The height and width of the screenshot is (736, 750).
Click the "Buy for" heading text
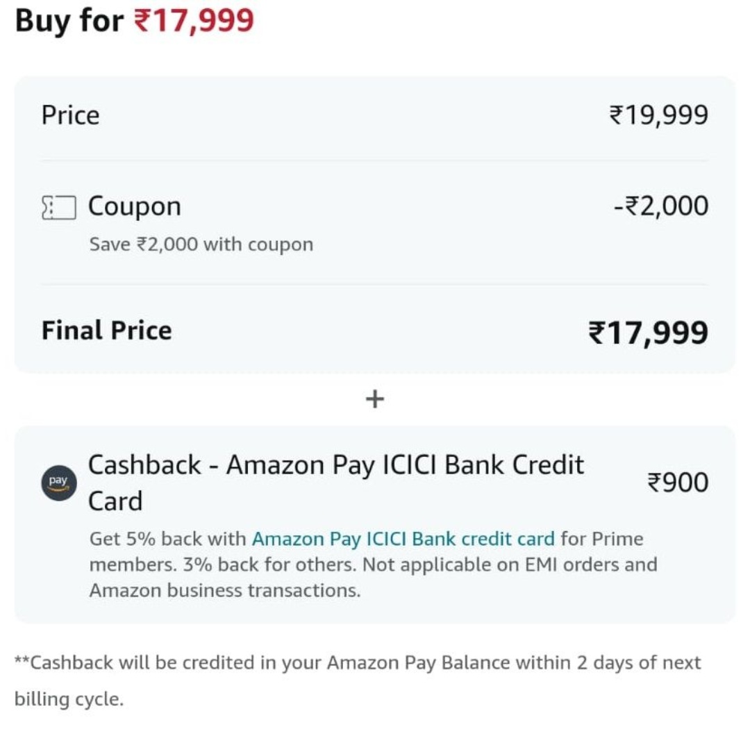[69, 21]
